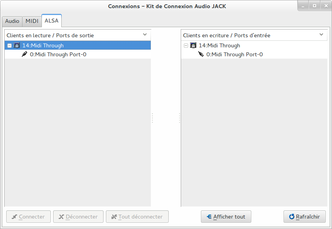This screenshot has height=229, width=332.
Task: Select the ALSA tab
Action: (x=52, y=21)
